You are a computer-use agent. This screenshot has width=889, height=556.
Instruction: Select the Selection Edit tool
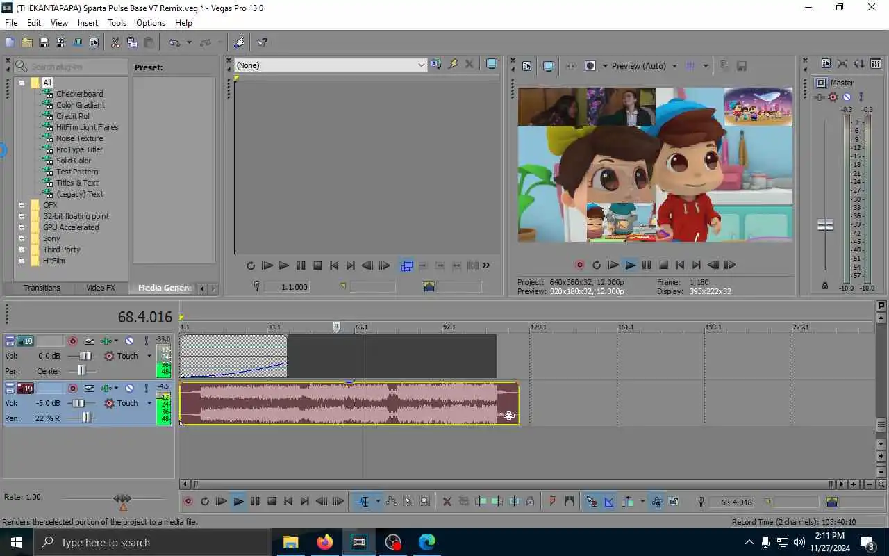(x=408, y=501)
